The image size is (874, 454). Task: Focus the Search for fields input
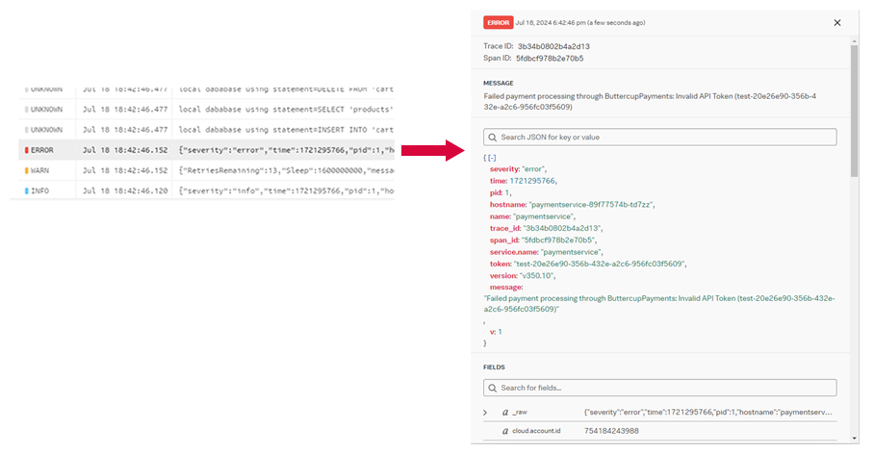[x=664, y=388]
